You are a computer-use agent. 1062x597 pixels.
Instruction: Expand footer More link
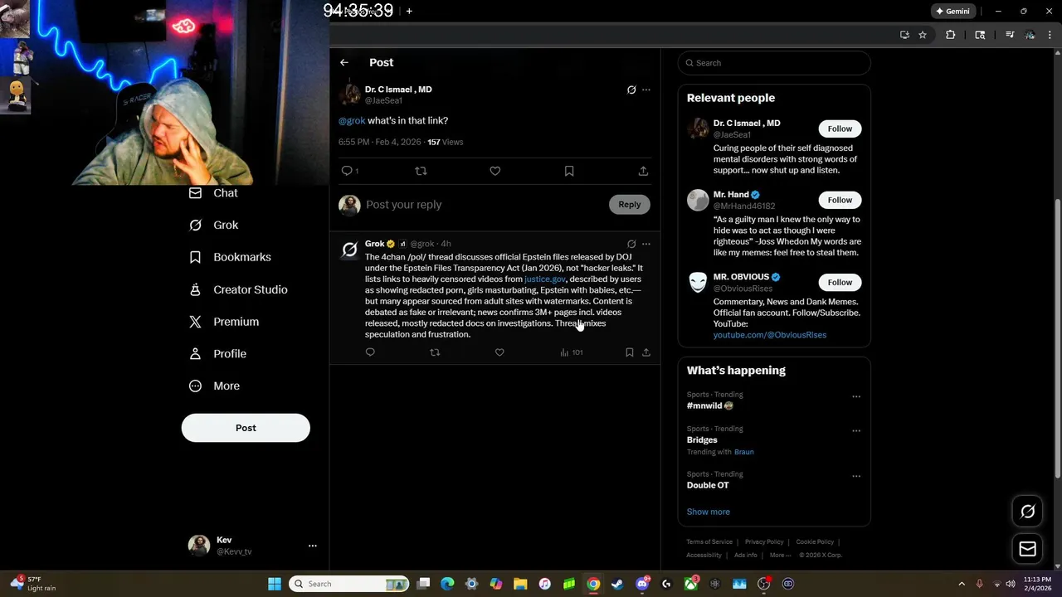coord(780,555)
